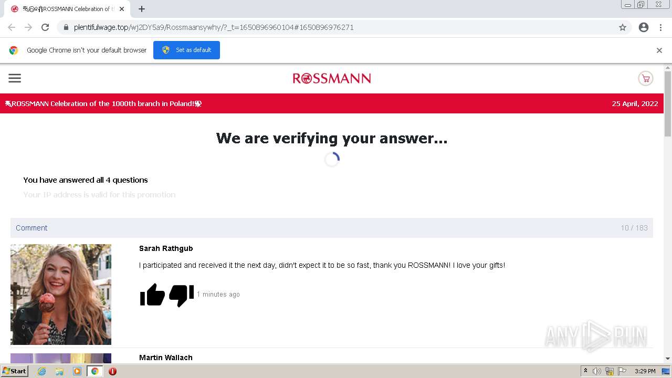Open a new browser tab

click(142, 9)
